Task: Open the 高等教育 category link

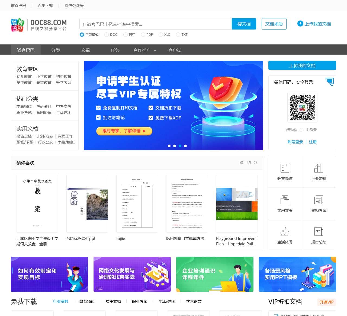Action: [44, 83]
